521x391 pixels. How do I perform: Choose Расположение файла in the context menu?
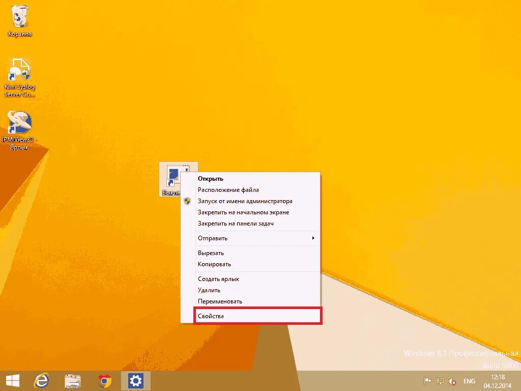(x=250, y=190)
